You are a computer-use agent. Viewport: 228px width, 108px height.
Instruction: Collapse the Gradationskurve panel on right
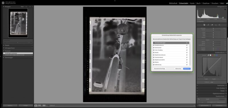tap(226, 52)
